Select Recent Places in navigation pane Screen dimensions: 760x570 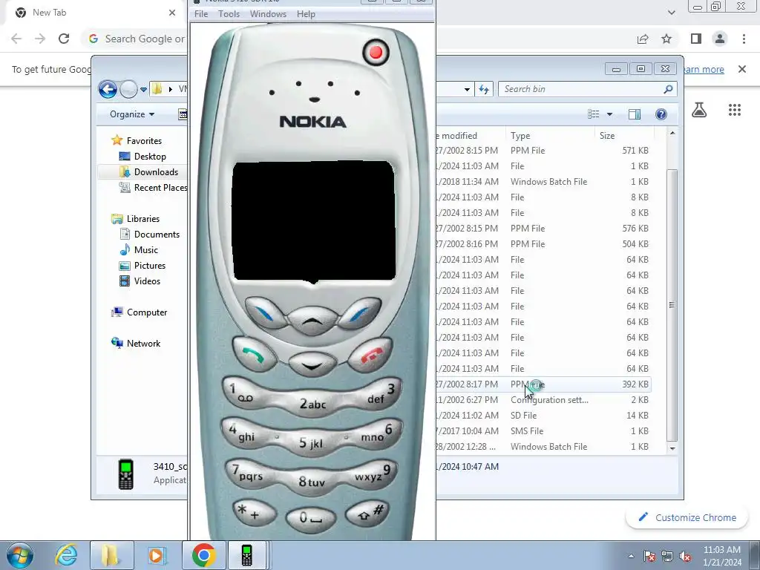coord(154,188)
